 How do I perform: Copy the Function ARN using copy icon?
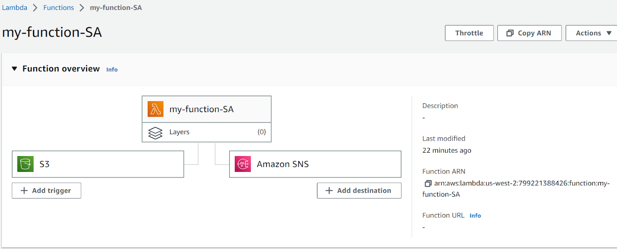428,183
